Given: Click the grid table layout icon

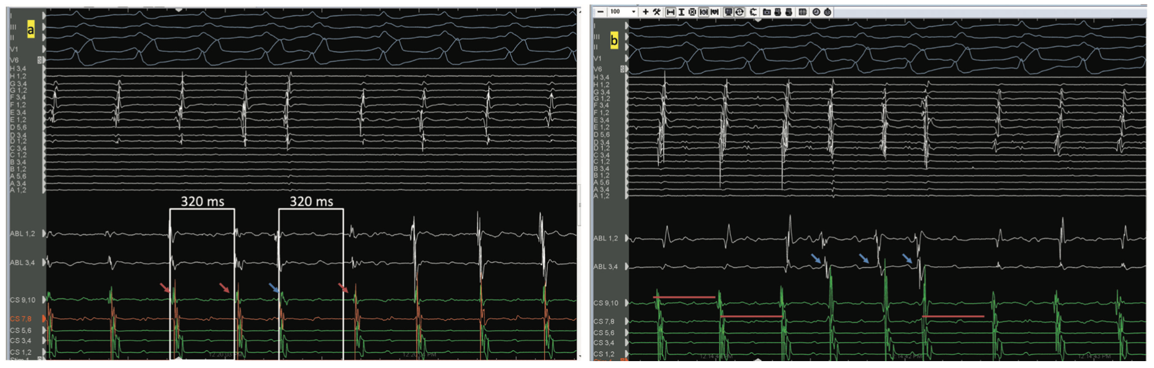Looking at the screenshot, I should coord(802,11).
